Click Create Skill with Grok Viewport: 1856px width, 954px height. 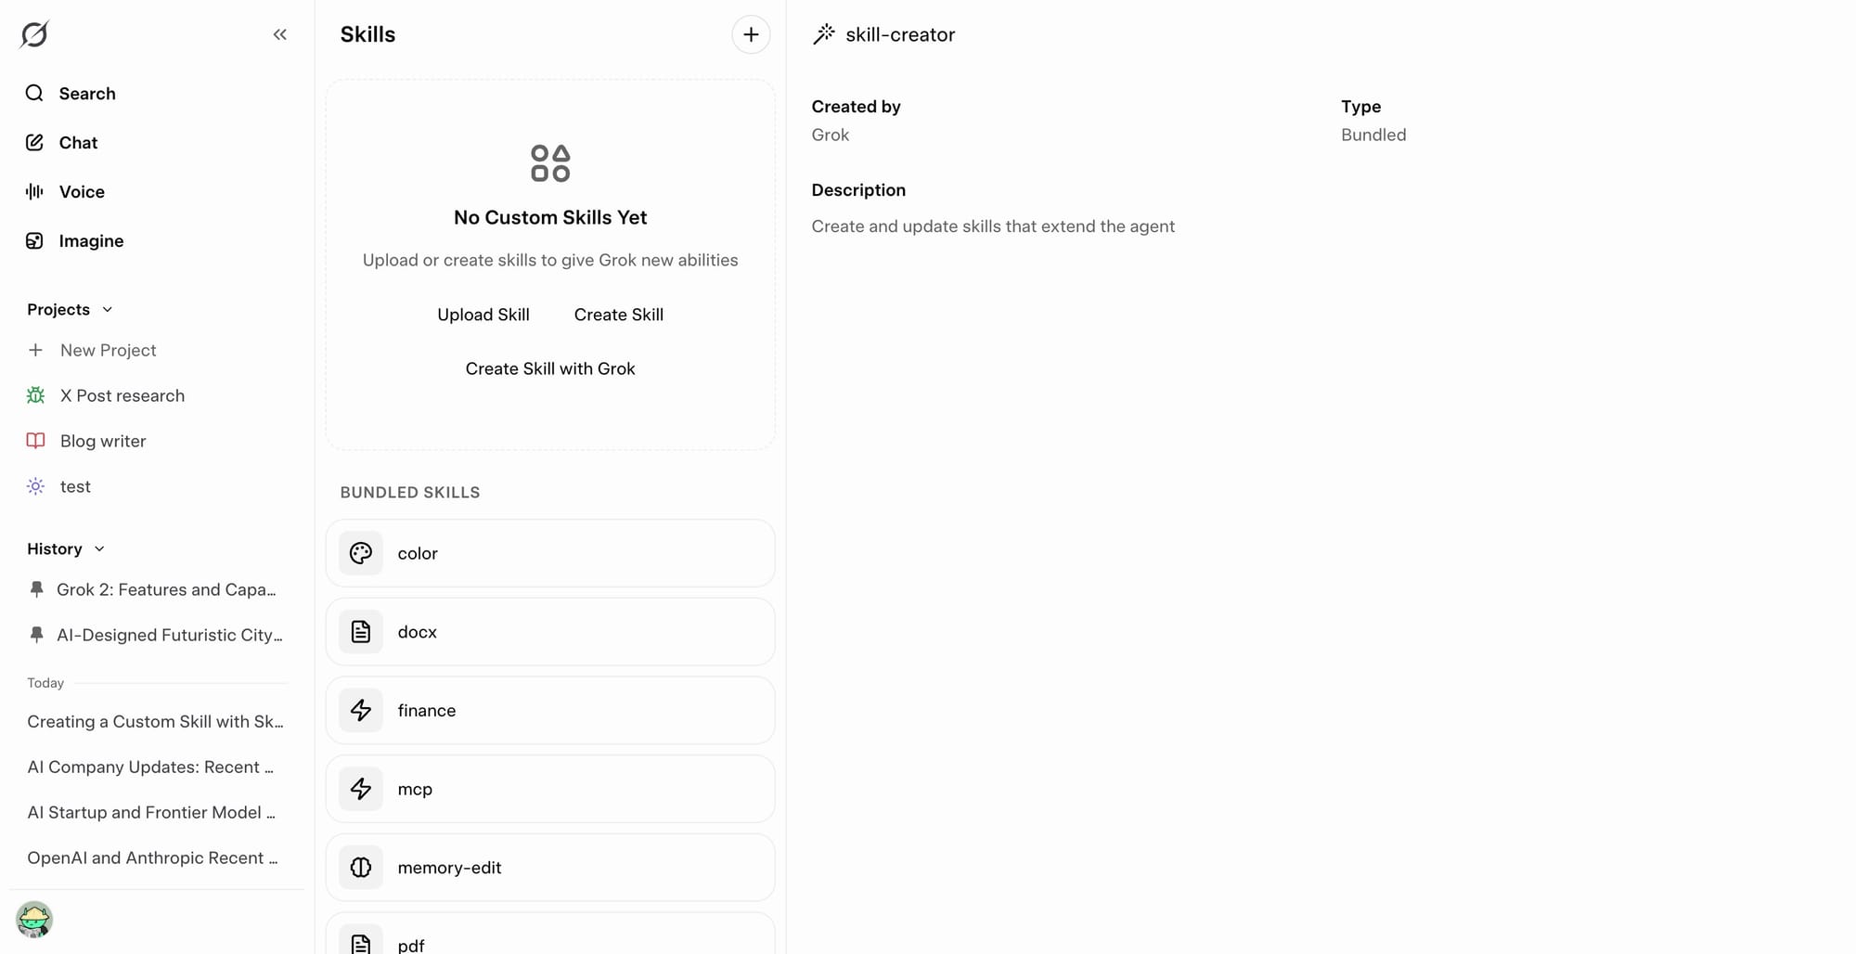pos(550,368)
